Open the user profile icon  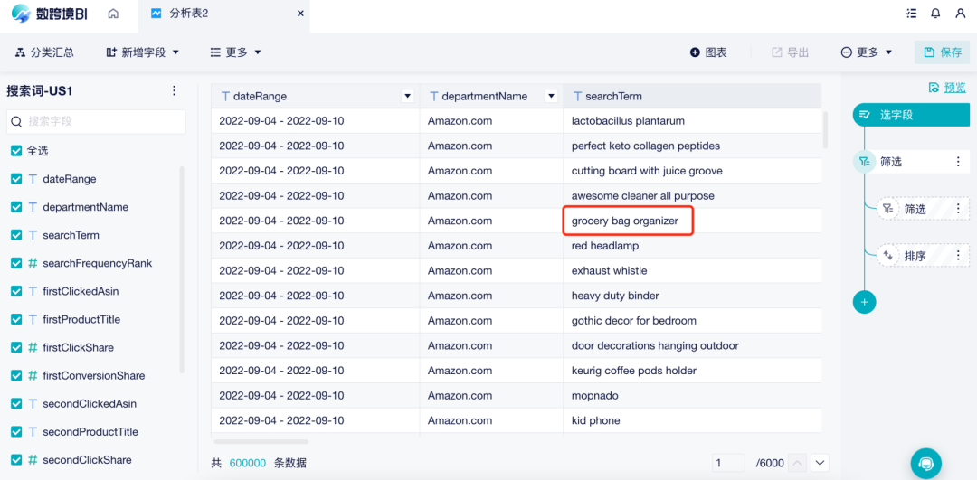click(960, 14)
